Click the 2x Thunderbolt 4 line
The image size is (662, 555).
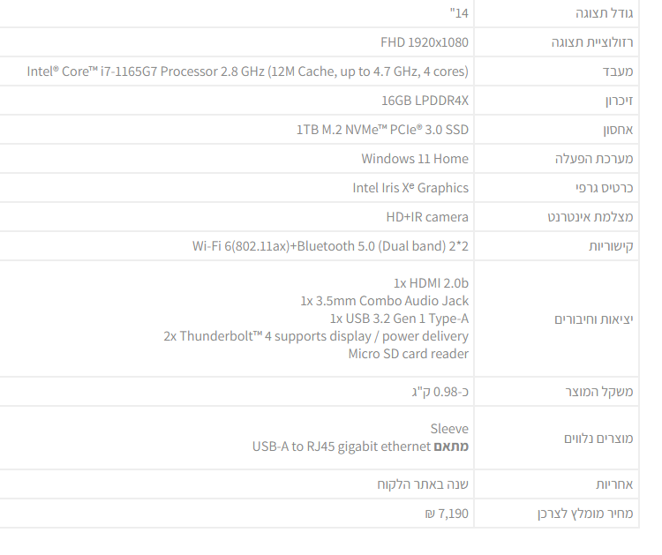coord(316,336)
